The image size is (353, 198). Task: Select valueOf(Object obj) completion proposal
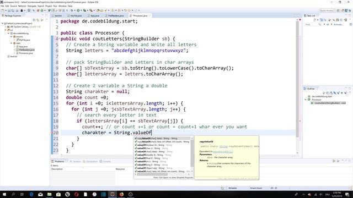[162, 168]
